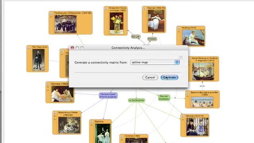Click the Tuileries node resource icon

coord(122,137)
